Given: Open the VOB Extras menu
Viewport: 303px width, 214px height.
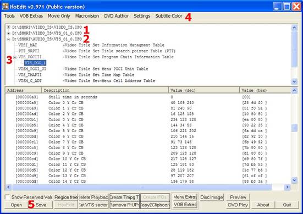Looking at the screenshot, I should click(x=31, y=16).
